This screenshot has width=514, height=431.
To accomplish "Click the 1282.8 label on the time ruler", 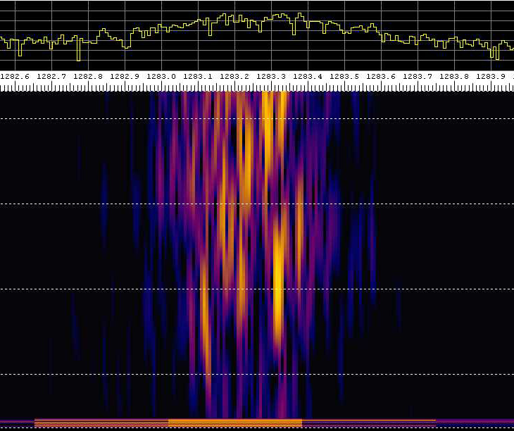I will 88,77.
